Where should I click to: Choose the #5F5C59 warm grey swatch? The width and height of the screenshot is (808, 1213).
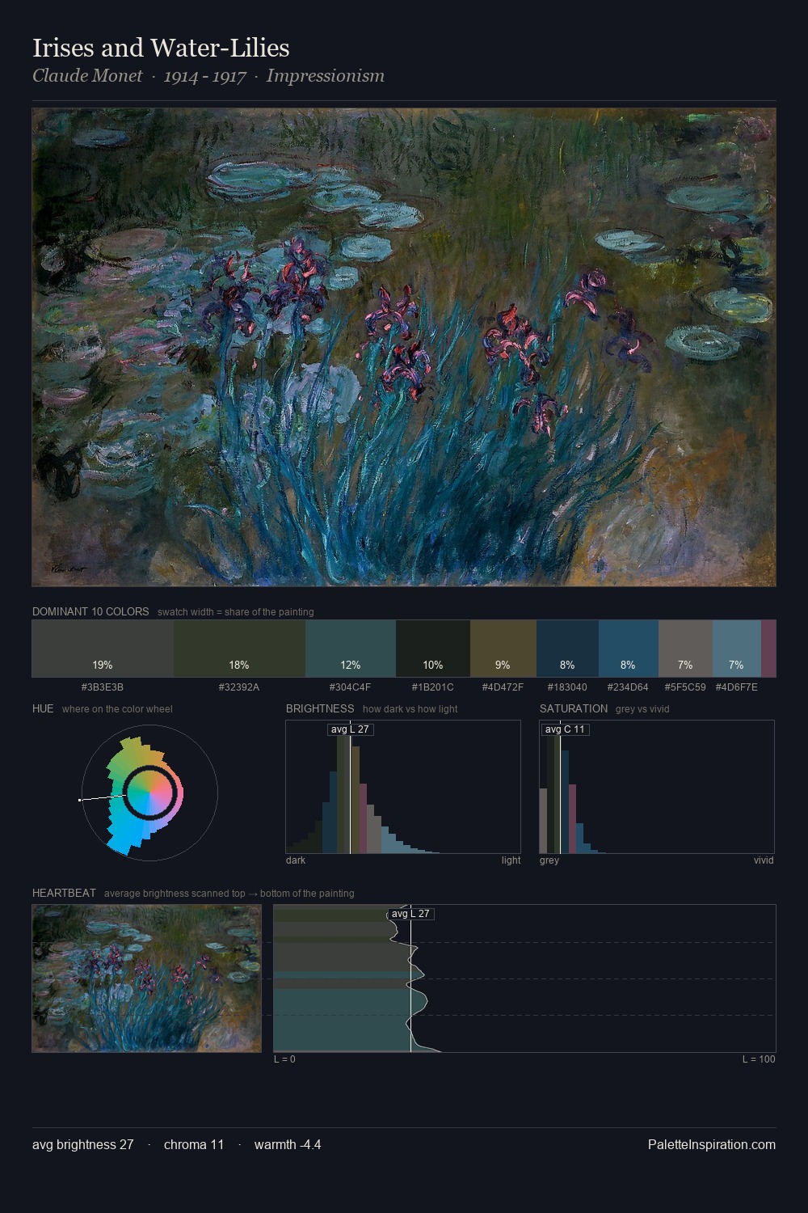(685, 649)
